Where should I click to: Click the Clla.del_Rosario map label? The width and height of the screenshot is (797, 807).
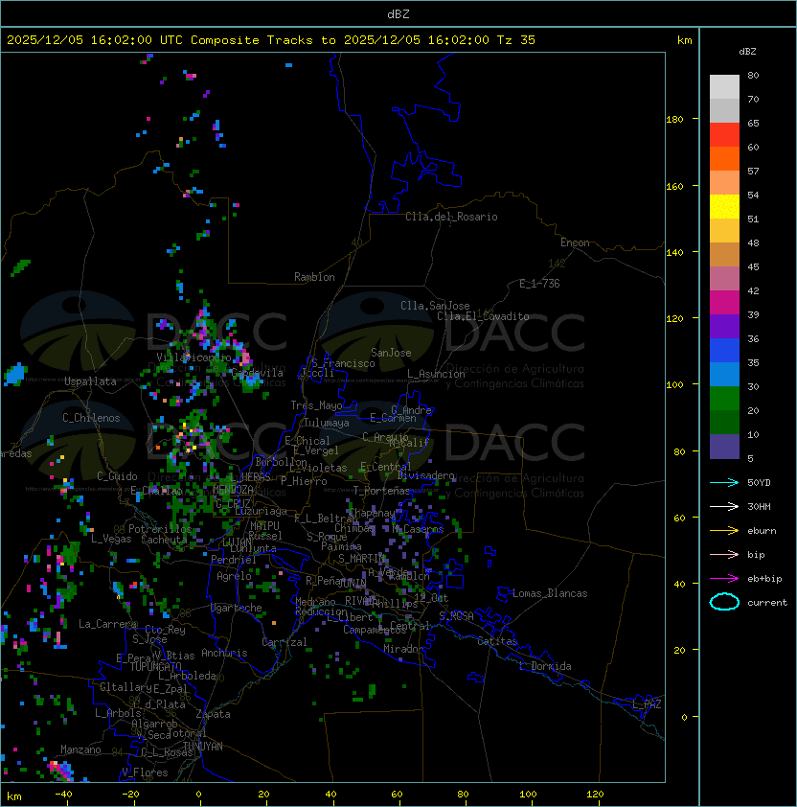tap(451, 217)
